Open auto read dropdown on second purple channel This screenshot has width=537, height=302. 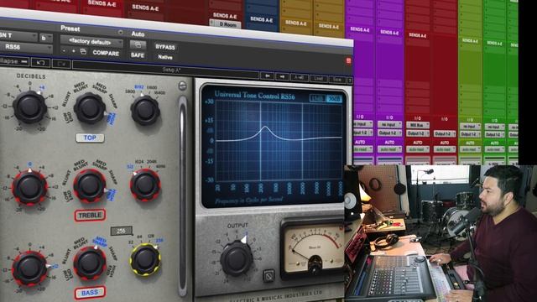coord(389,149)
